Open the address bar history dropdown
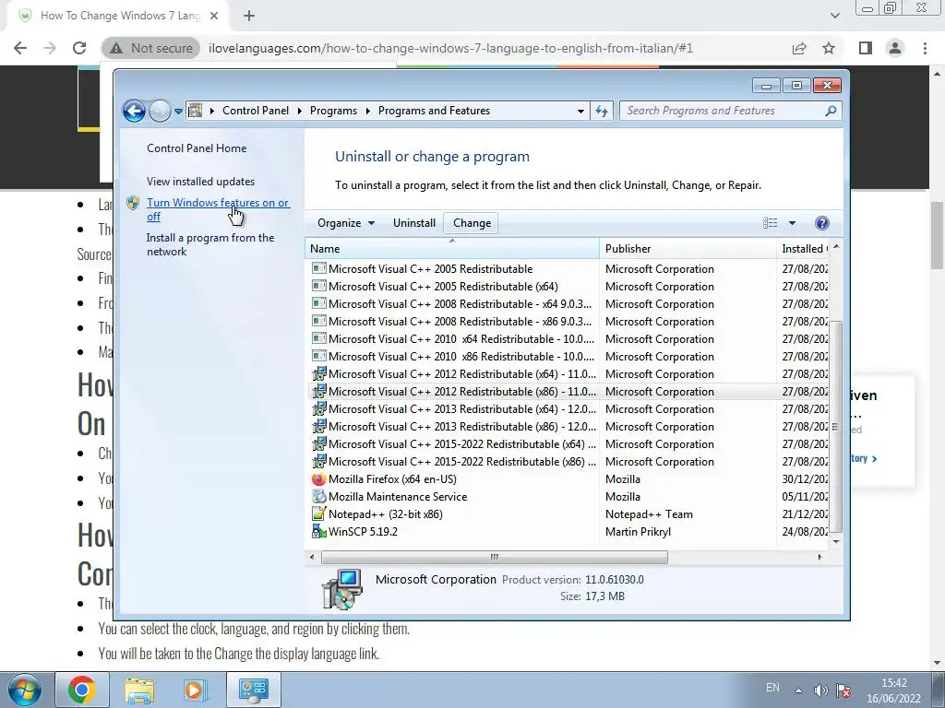This screenshot has height=708, width=945. [580, 111]
